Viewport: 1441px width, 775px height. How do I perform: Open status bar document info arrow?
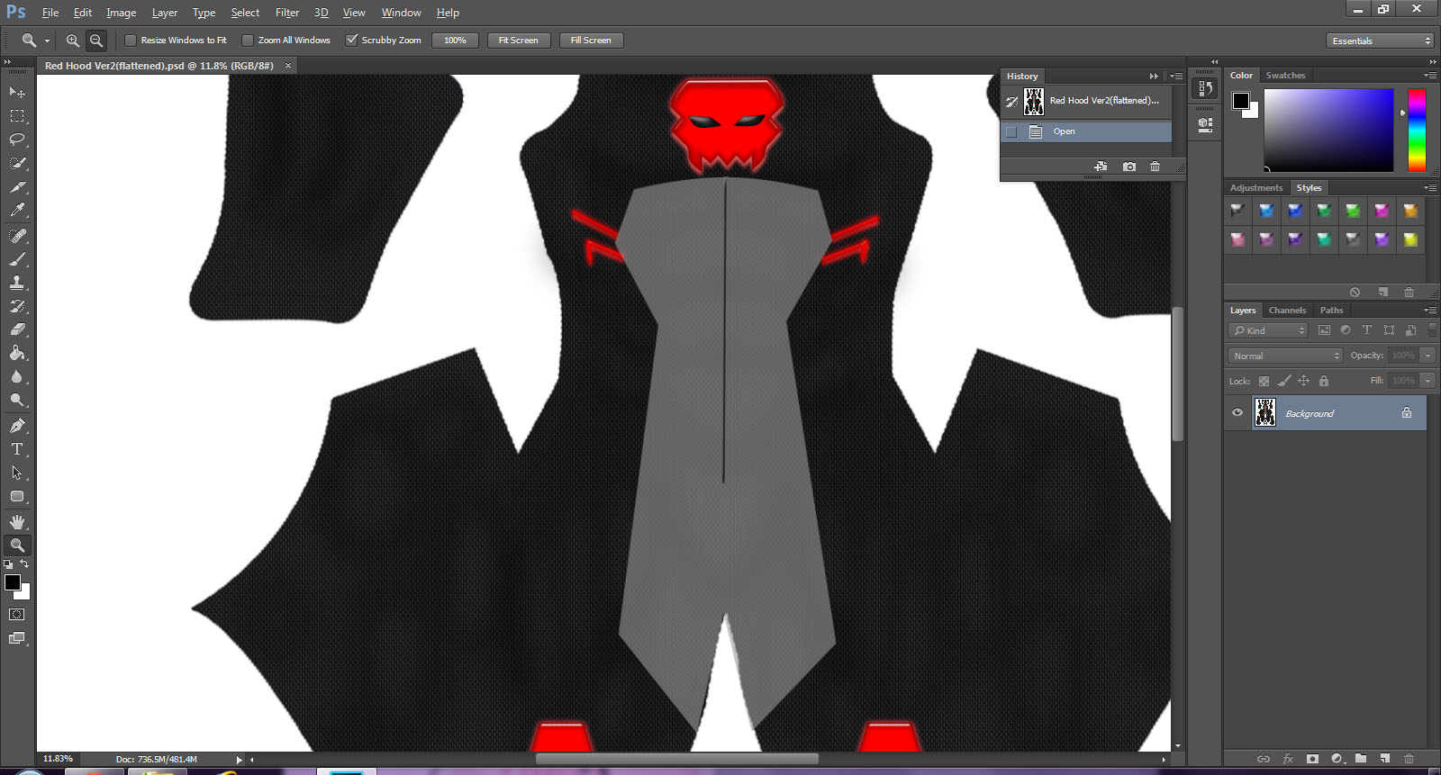click(239, 760)
